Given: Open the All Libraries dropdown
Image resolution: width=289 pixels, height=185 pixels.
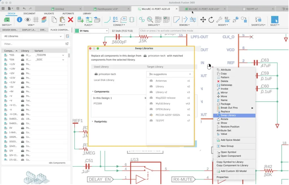Looking at the screenshot, I should (33, 36).
